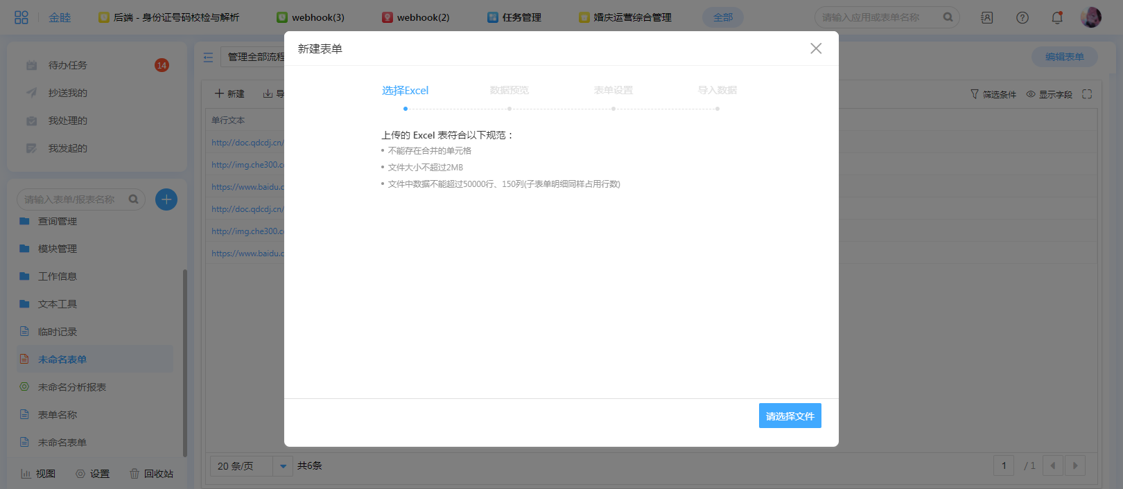This screenshot has height=489, width=1123.
Task: Click the 编辑表单 button
Action: click(x=1064, y=57)
